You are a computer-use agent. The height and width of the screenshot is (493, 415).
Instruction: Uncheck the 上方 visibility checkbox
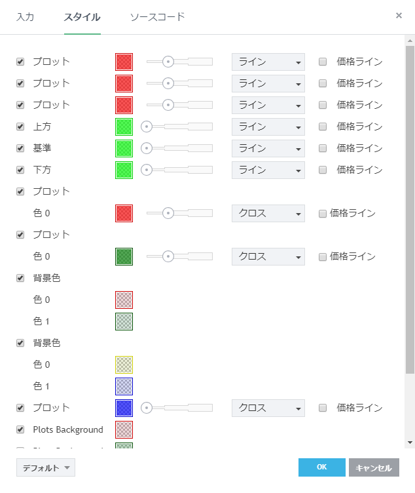pos(20,127)
